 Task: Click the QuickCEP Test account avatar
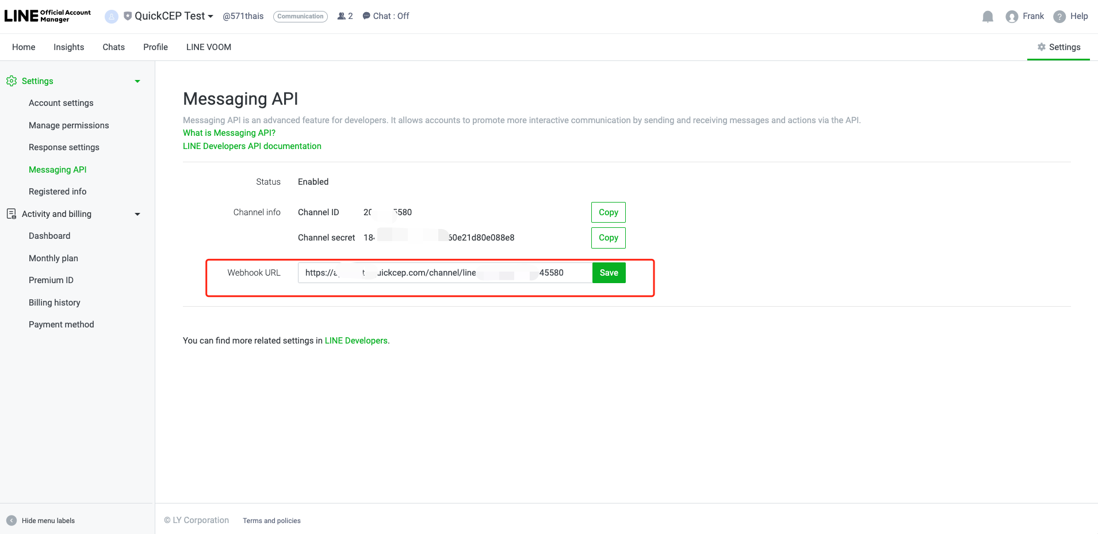pyautogui.click(x=112, y=17)
